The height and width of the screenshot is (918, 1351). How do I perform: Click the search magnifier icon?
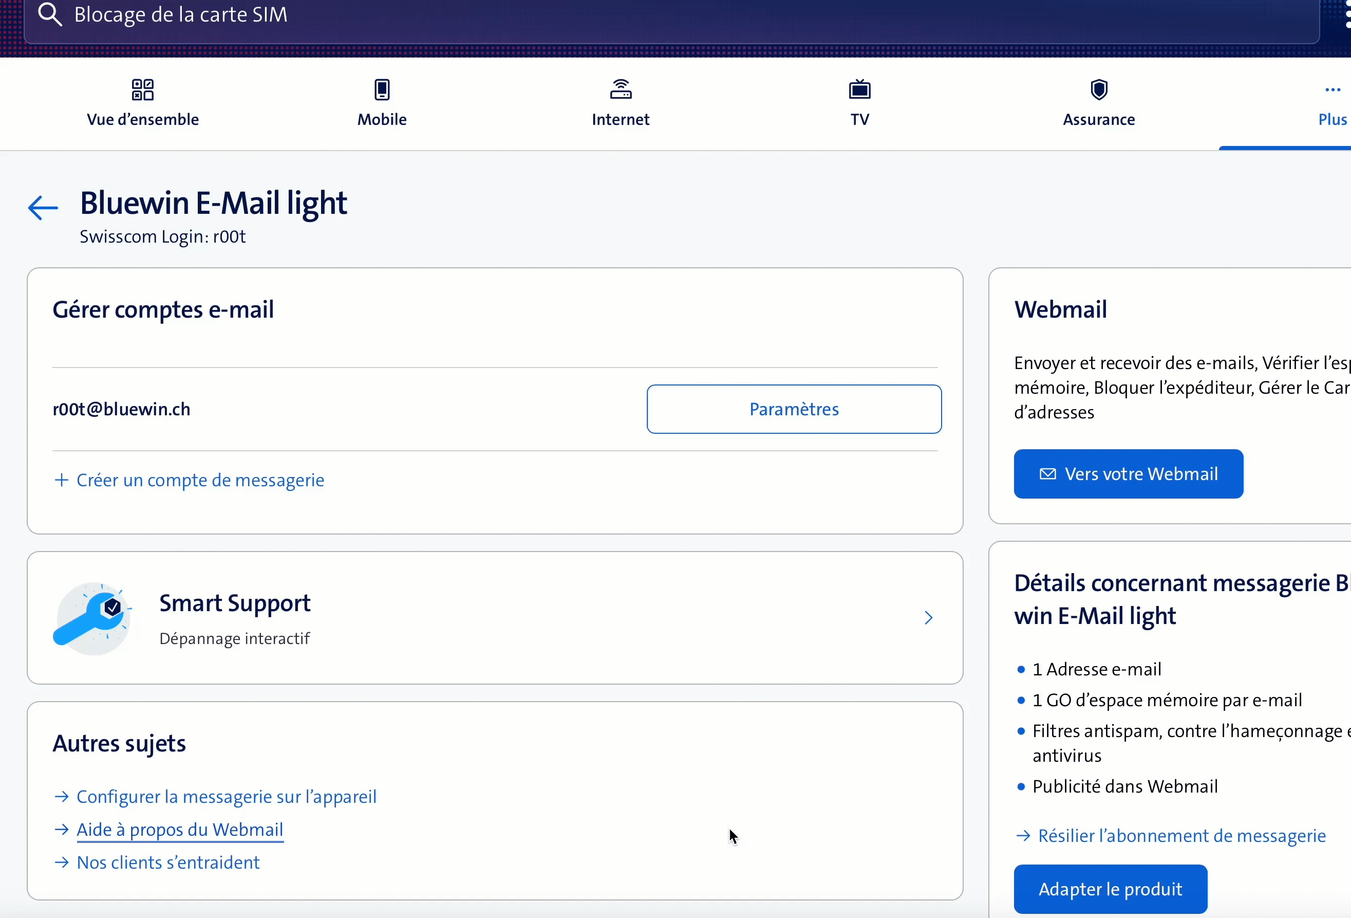click(x=50, y=14)
